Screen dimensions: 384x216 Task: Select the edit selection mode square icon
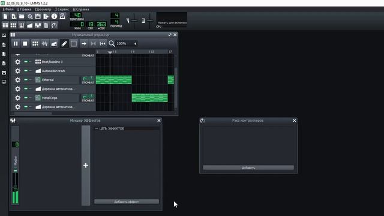point(73,44)
